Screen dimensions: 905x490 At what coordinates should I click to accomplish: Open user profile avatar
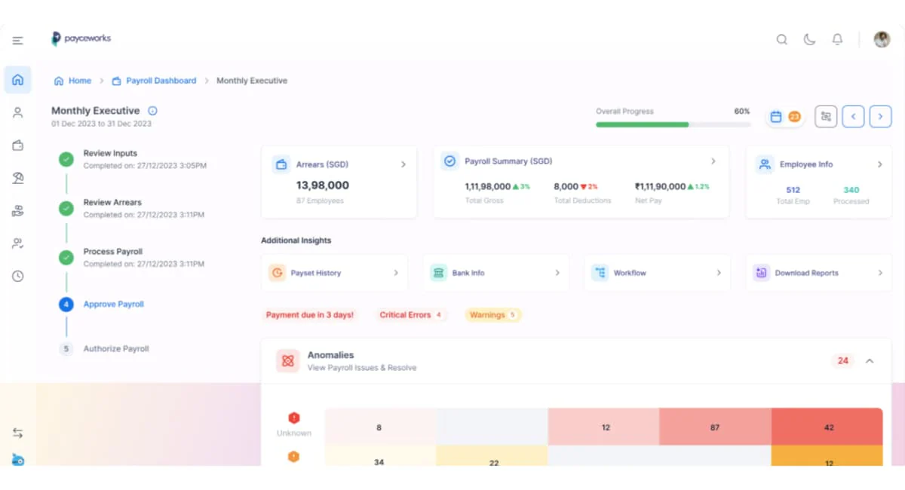(882, 40)
